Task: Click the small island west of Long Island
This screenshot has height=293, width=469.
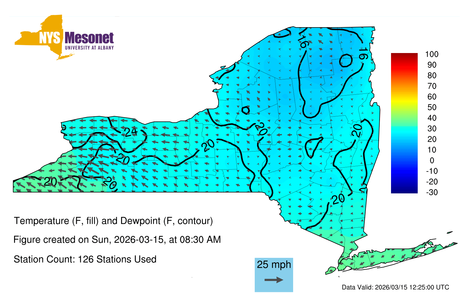Action: (x=331, y=270)
